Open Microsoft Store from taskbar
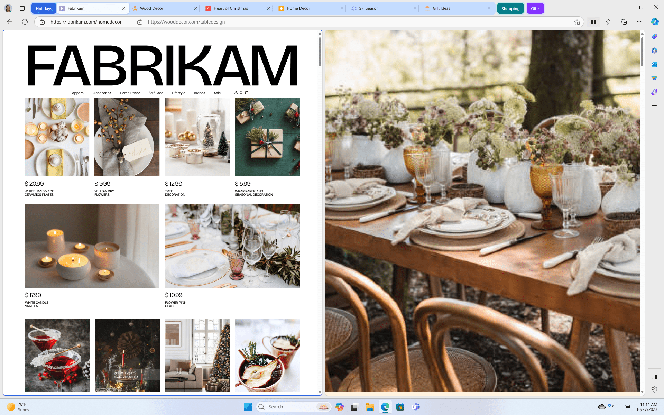The image size is (664, 415). (x=400, y=407)
